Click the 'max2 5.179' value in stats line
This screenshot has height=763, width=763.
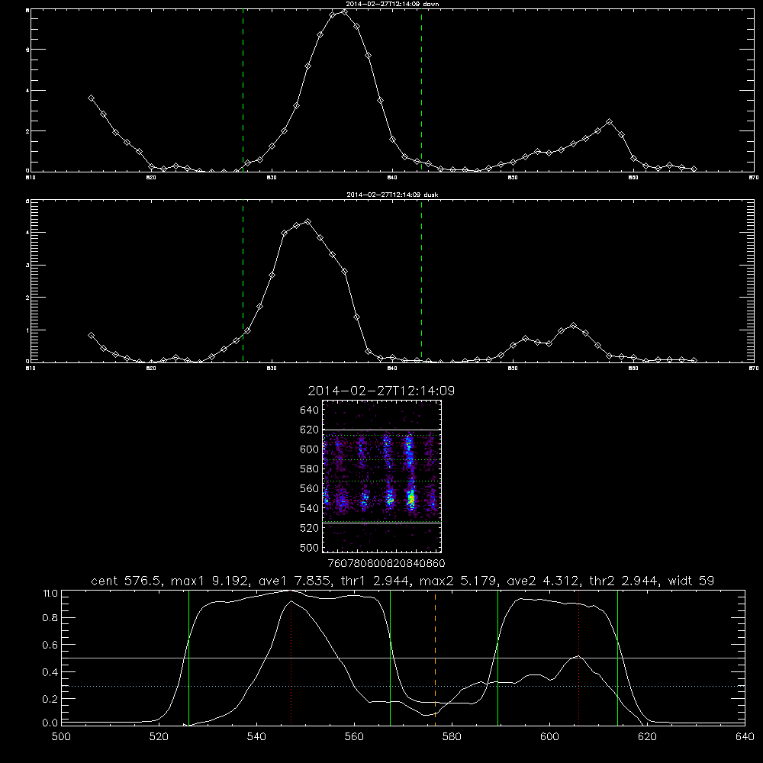point(459,581)
